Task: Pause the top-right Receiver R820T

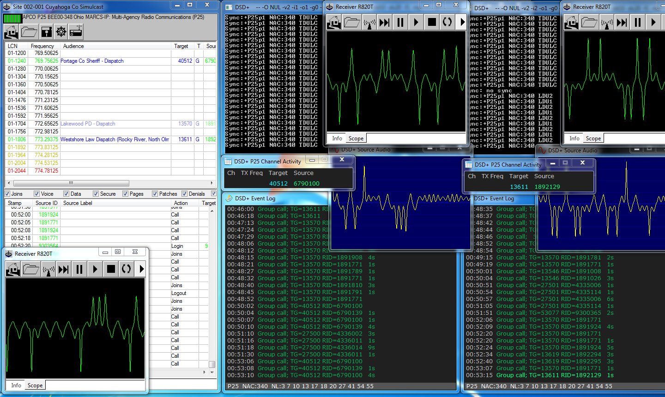Action: pos(638,22)
